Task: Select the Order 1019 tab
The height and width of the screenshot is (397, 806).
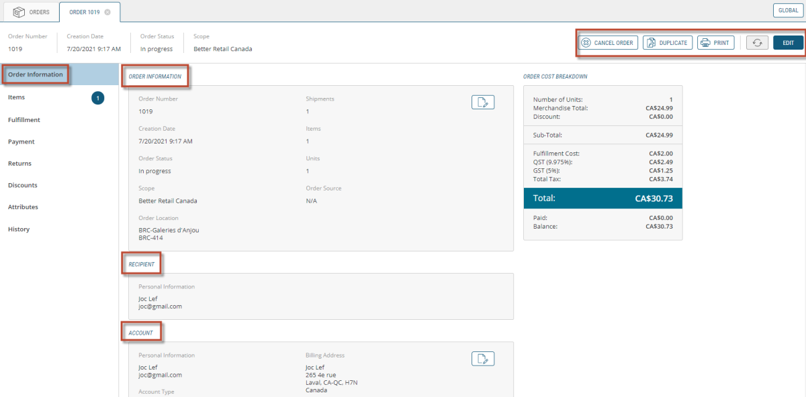Action: coord(84,12)
